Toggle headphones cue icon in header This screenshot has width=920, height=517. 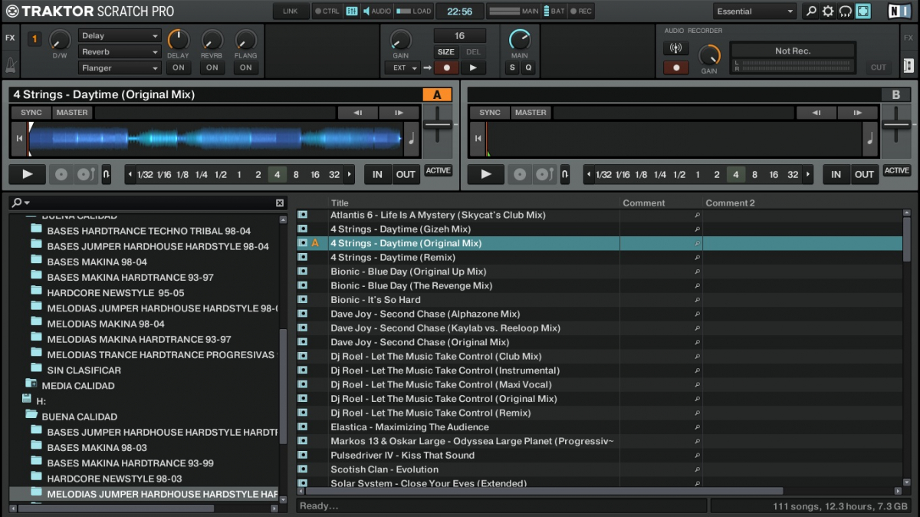click(x=846, y=12)
